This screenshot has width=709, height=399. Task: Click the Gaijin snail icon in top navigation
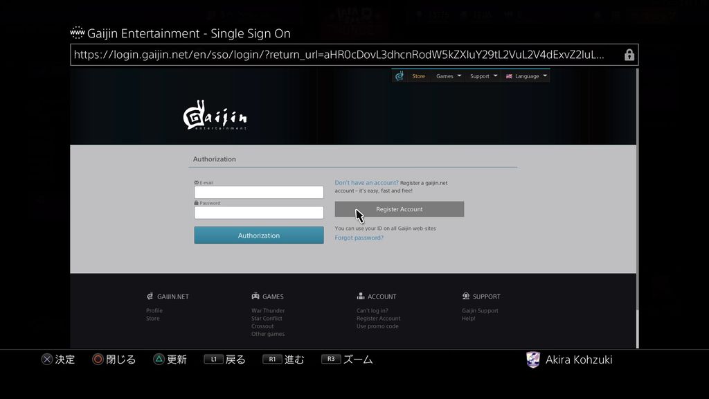(x=400, y=76)
